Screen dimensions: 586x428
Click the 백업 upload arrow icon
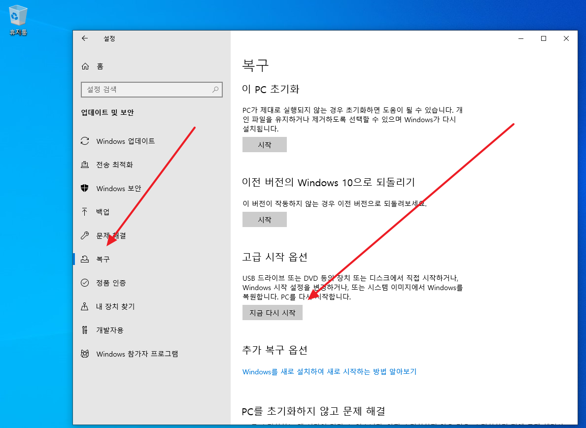85,212
